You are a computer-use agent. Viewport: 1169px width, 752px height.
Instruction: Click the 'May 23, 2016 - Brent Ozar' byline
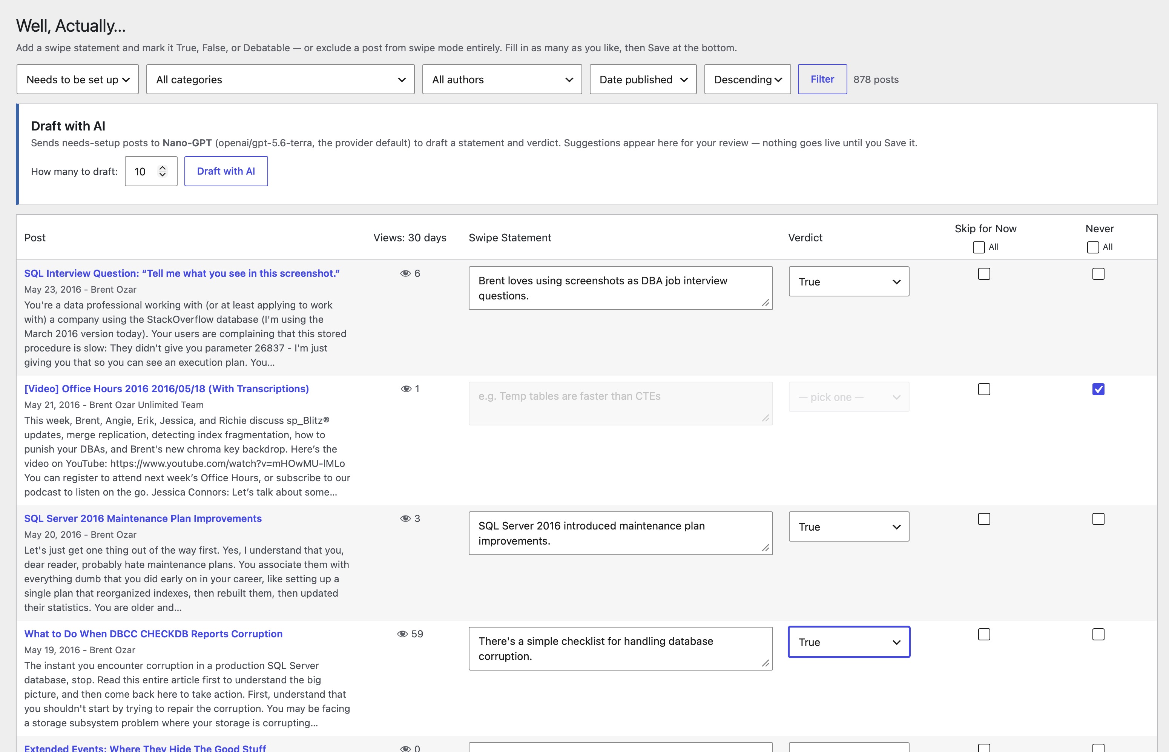(x=80, y=290)
